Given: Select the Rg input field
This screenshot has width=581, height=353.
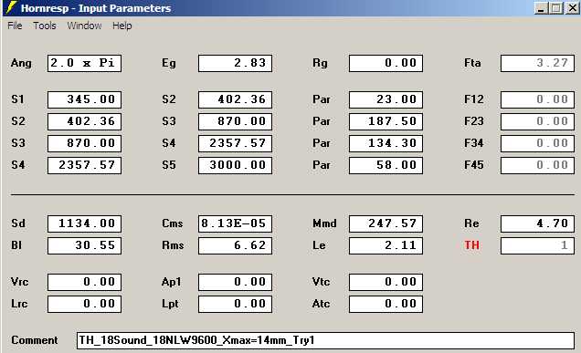Looking at the screenshot, I should [x=386, y=63].
